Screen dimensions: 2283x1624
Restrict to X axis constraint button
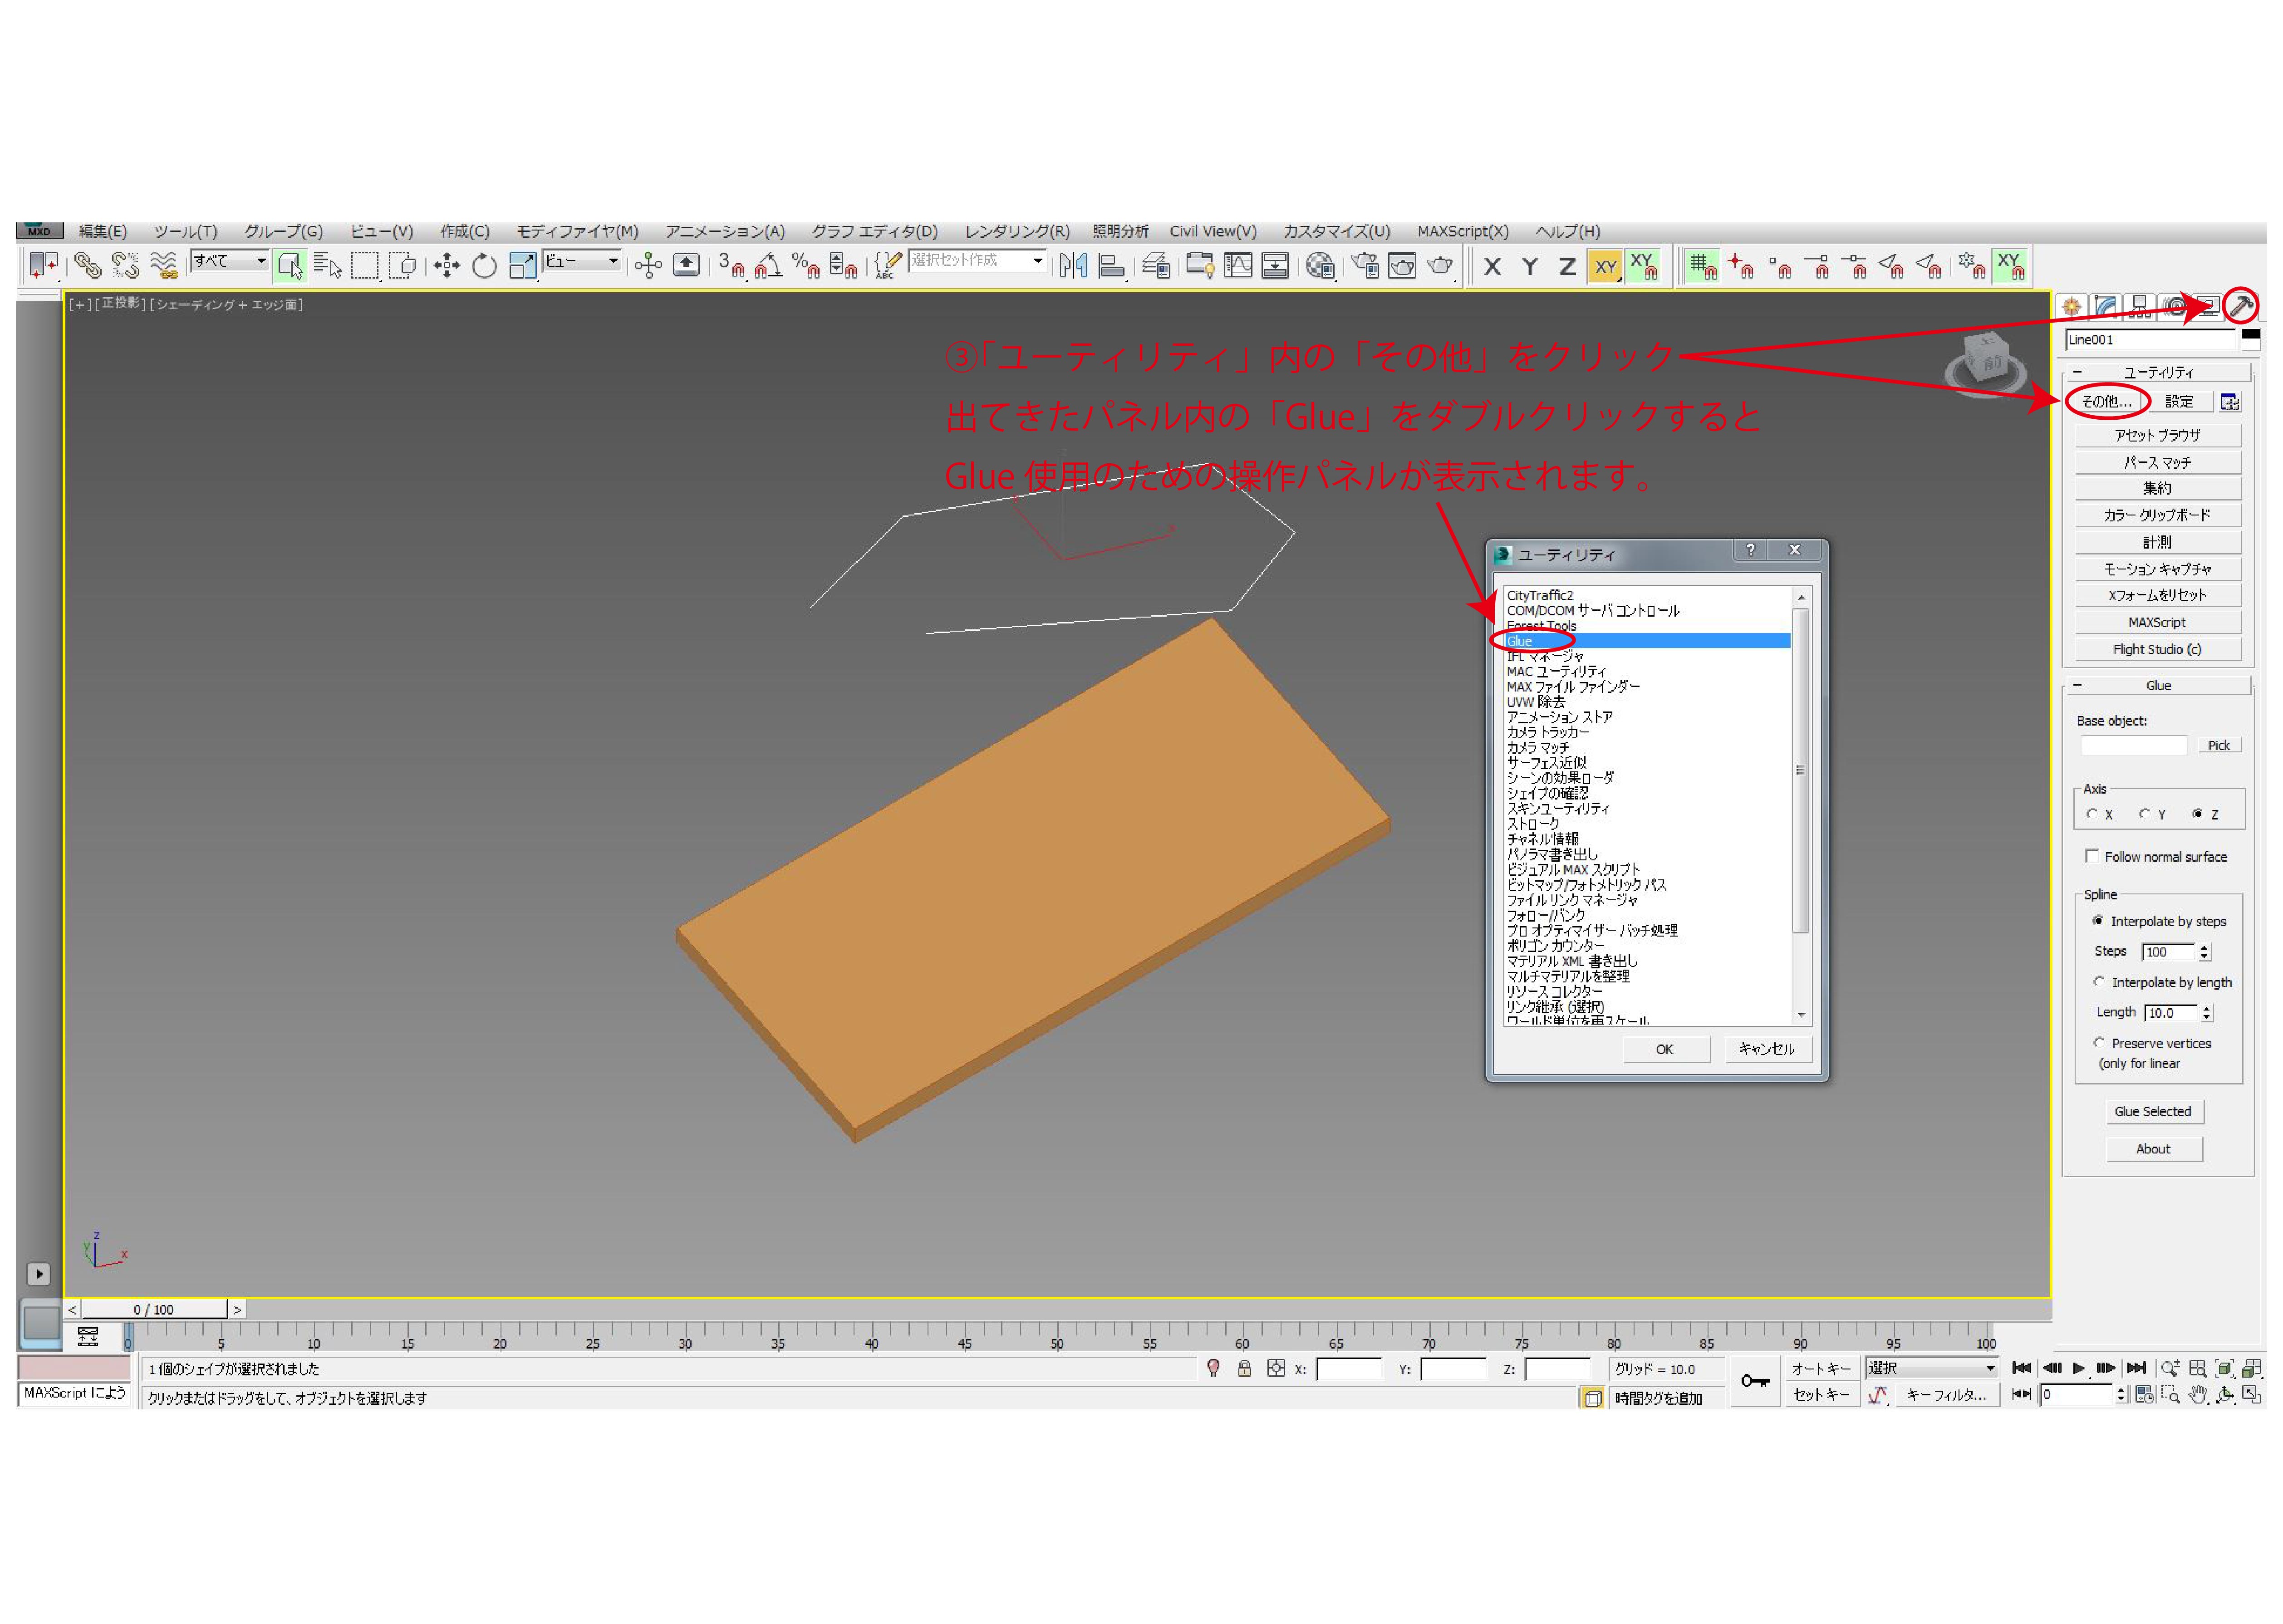pos(1492,266)
